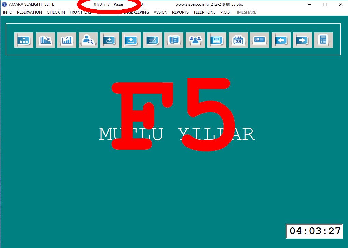Select the CHECK IN menu
The height and width of the screenshot is (248, 348).
pos(56,12)
